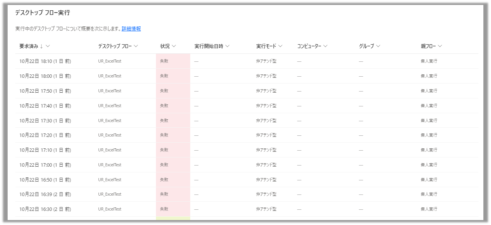
Task: Open 無人実行 parent flow in 17:30 row
Action: 429,121
